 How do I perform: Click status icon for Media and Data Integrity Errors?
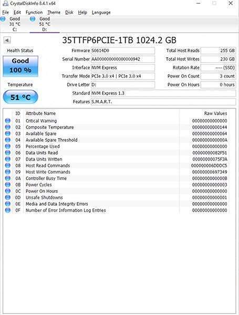click(x=8, y=204)
